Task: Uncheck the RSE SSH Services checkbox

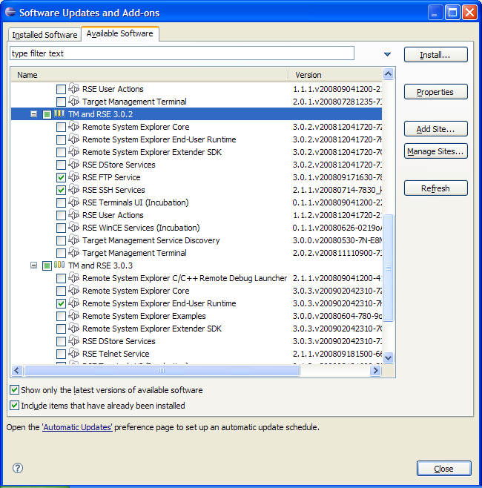Action: pos(61,190)
